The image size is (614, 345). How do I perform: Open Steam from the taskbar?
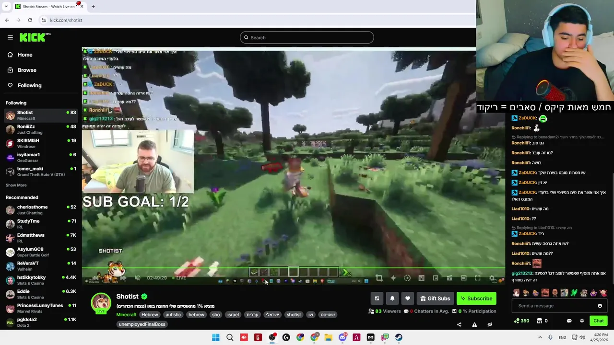399,337
